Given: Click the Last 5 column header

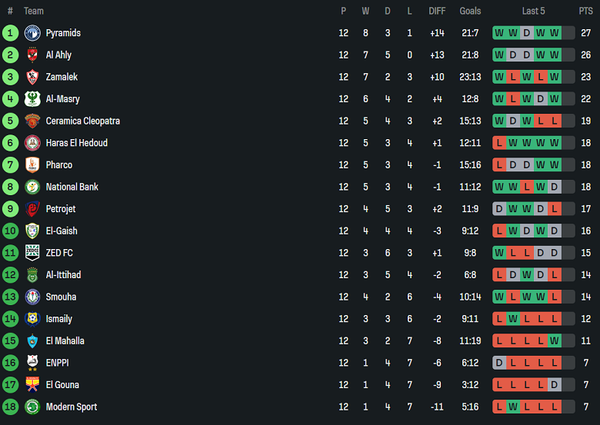Looking at the screenshot, I should click(x=533, y=11).
